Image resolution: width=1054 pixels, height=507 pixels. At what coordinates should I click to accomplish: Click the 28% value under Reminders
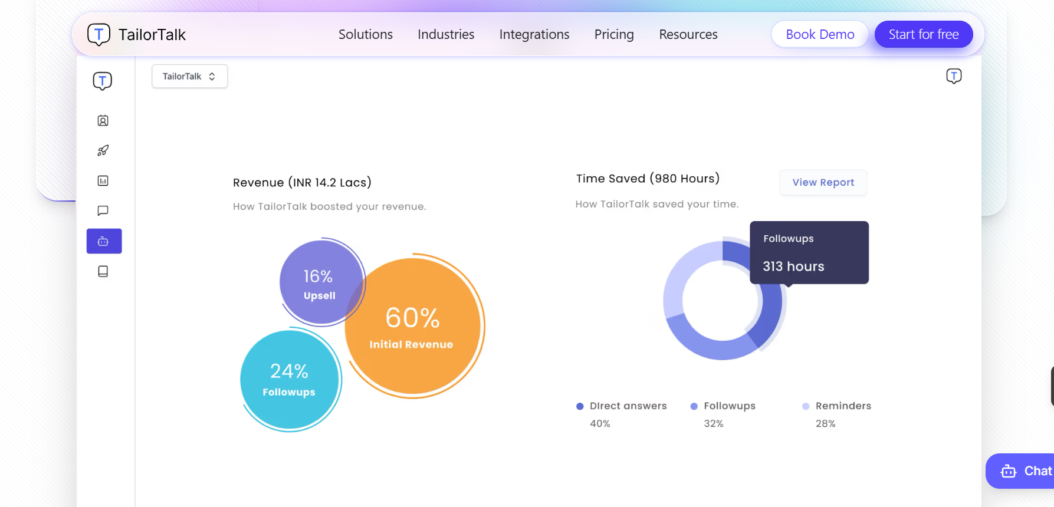[826, 424]
